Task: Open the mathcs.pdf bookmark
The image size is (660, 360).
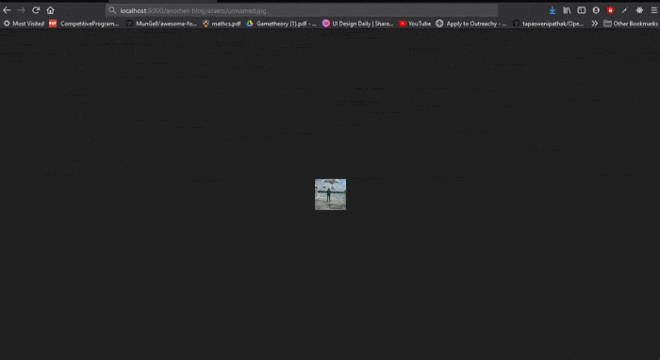Action: point(222,24)
